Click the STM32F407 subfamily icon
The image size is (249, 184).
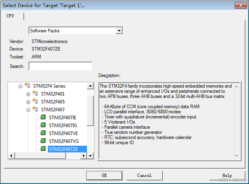pos(35,109)
